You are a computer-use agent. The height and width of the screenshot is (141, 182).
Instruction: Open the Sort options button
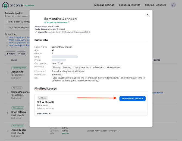point(21,54)
